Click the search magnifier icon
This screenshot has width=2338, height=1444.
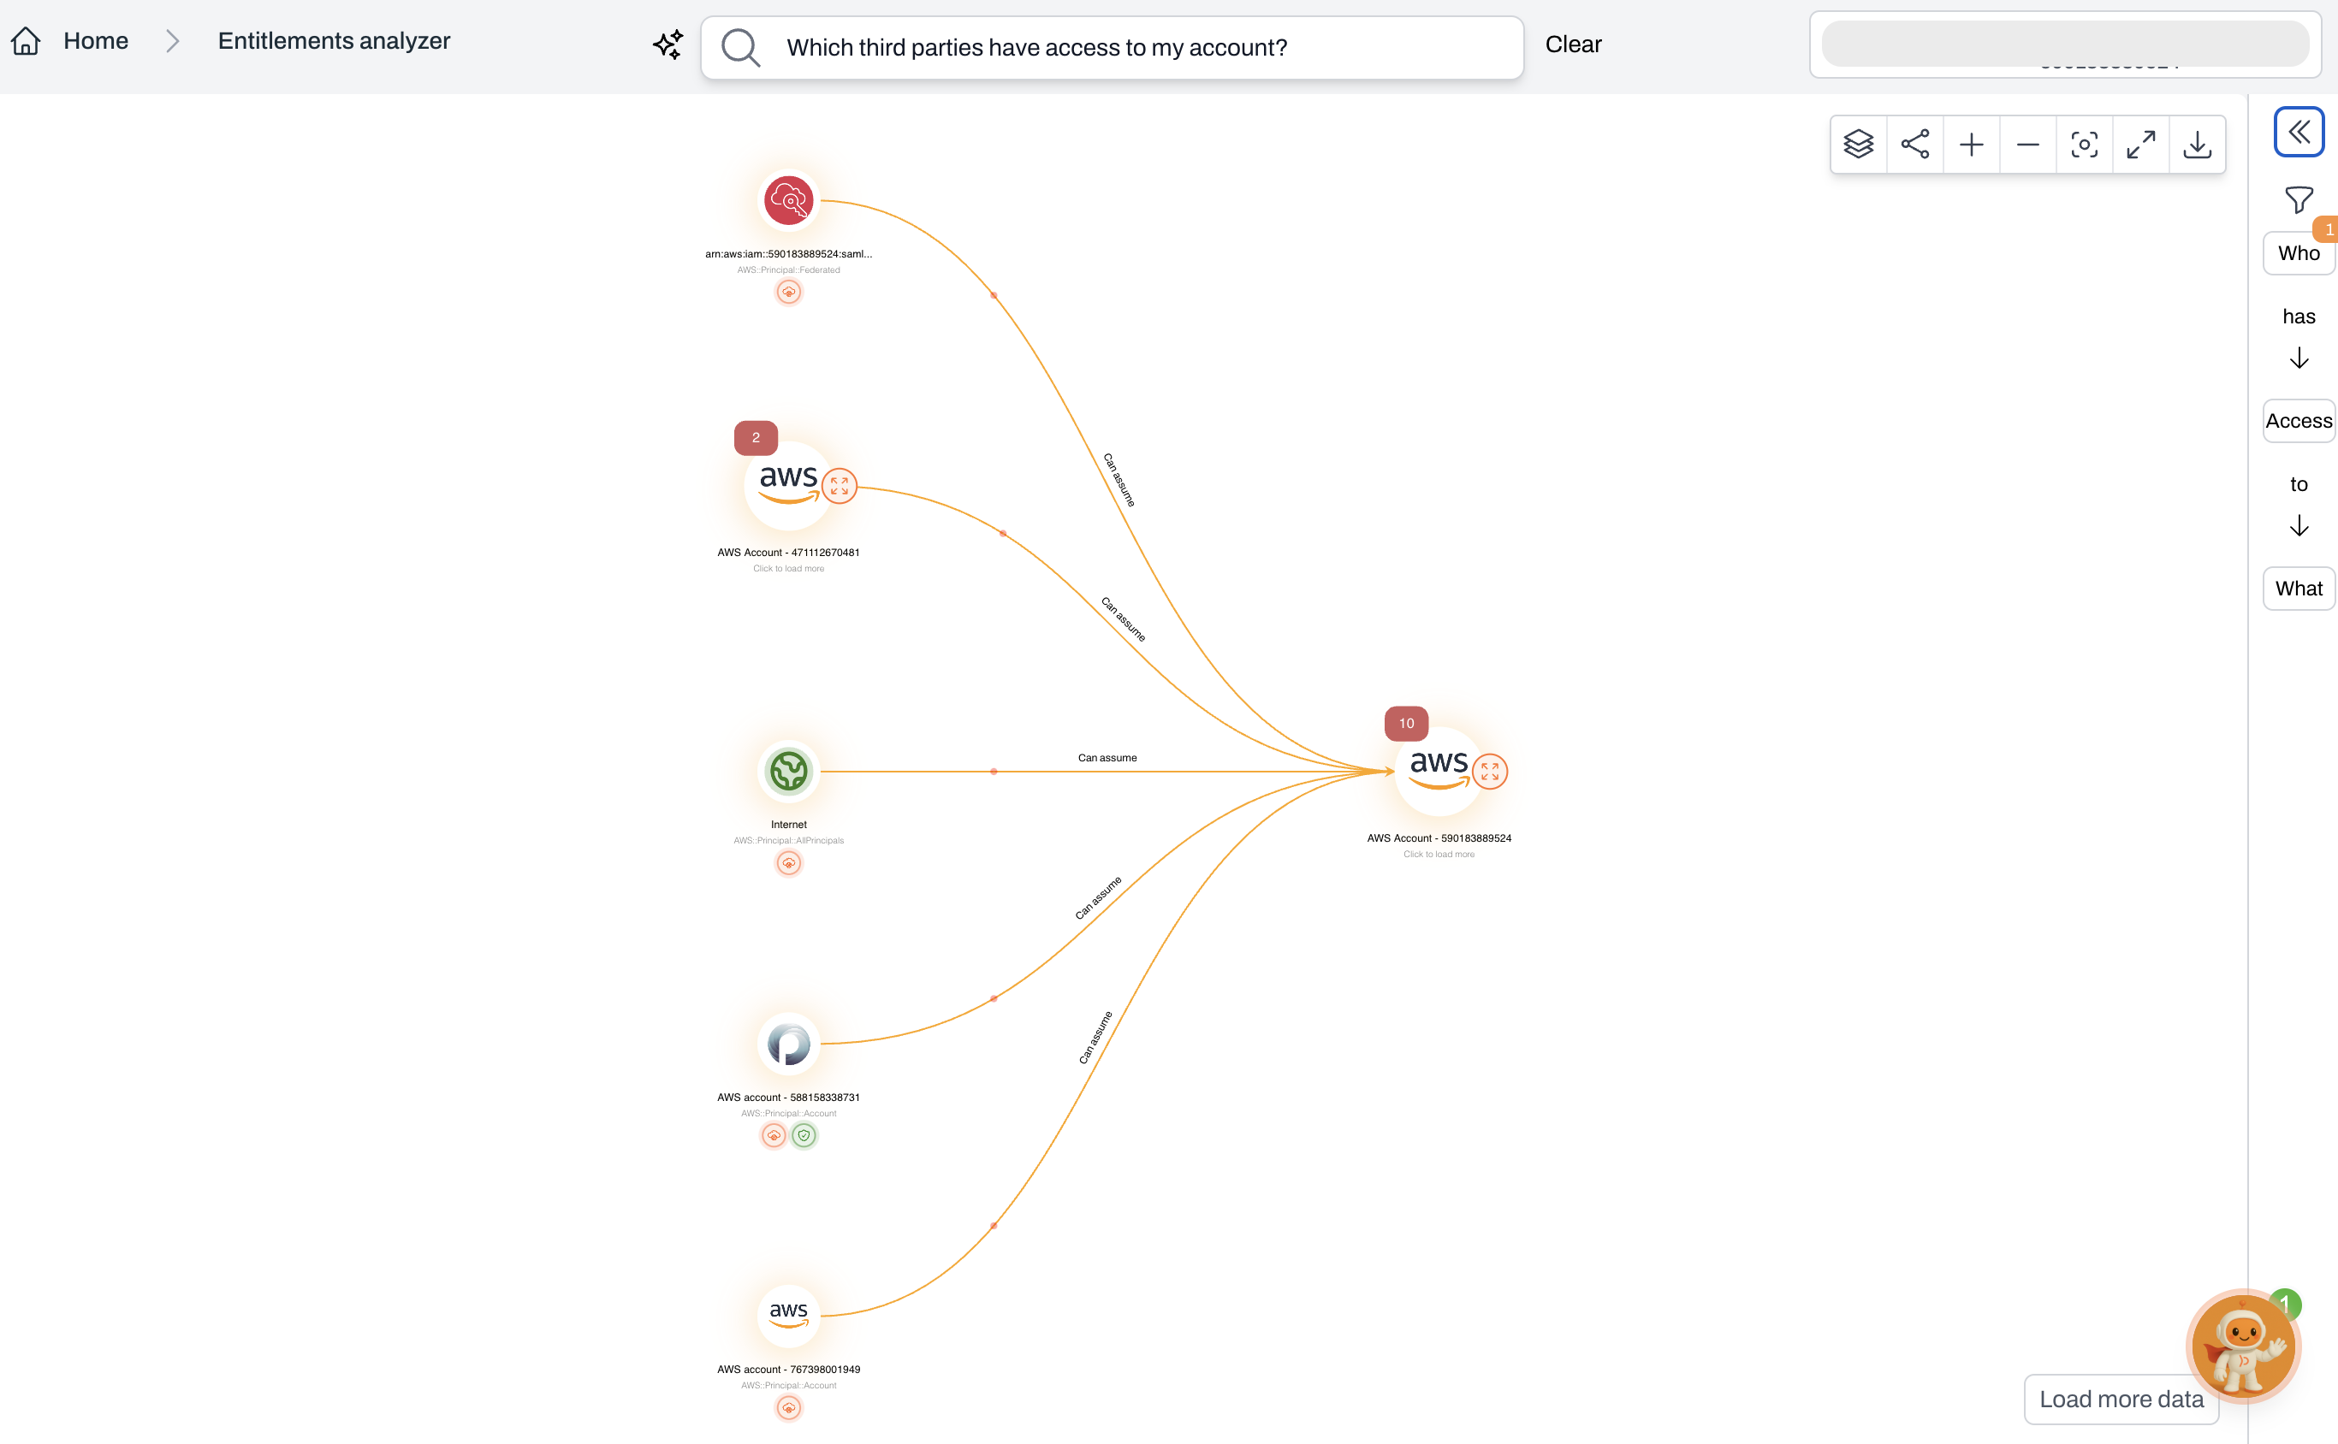click(x=740, y=47)
